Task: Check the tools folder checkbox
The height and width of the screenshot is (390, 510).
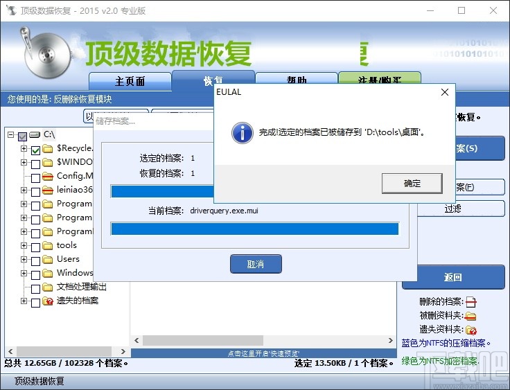Action: [35, 247]
